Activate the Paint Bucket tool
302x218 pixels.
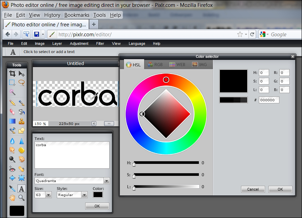click(x=22, y=112)
